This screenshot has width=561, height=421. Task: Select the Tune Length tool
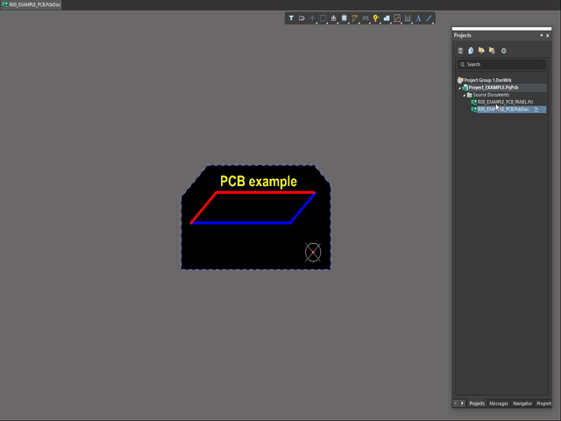pyautogui.click(x=366, y=18)
